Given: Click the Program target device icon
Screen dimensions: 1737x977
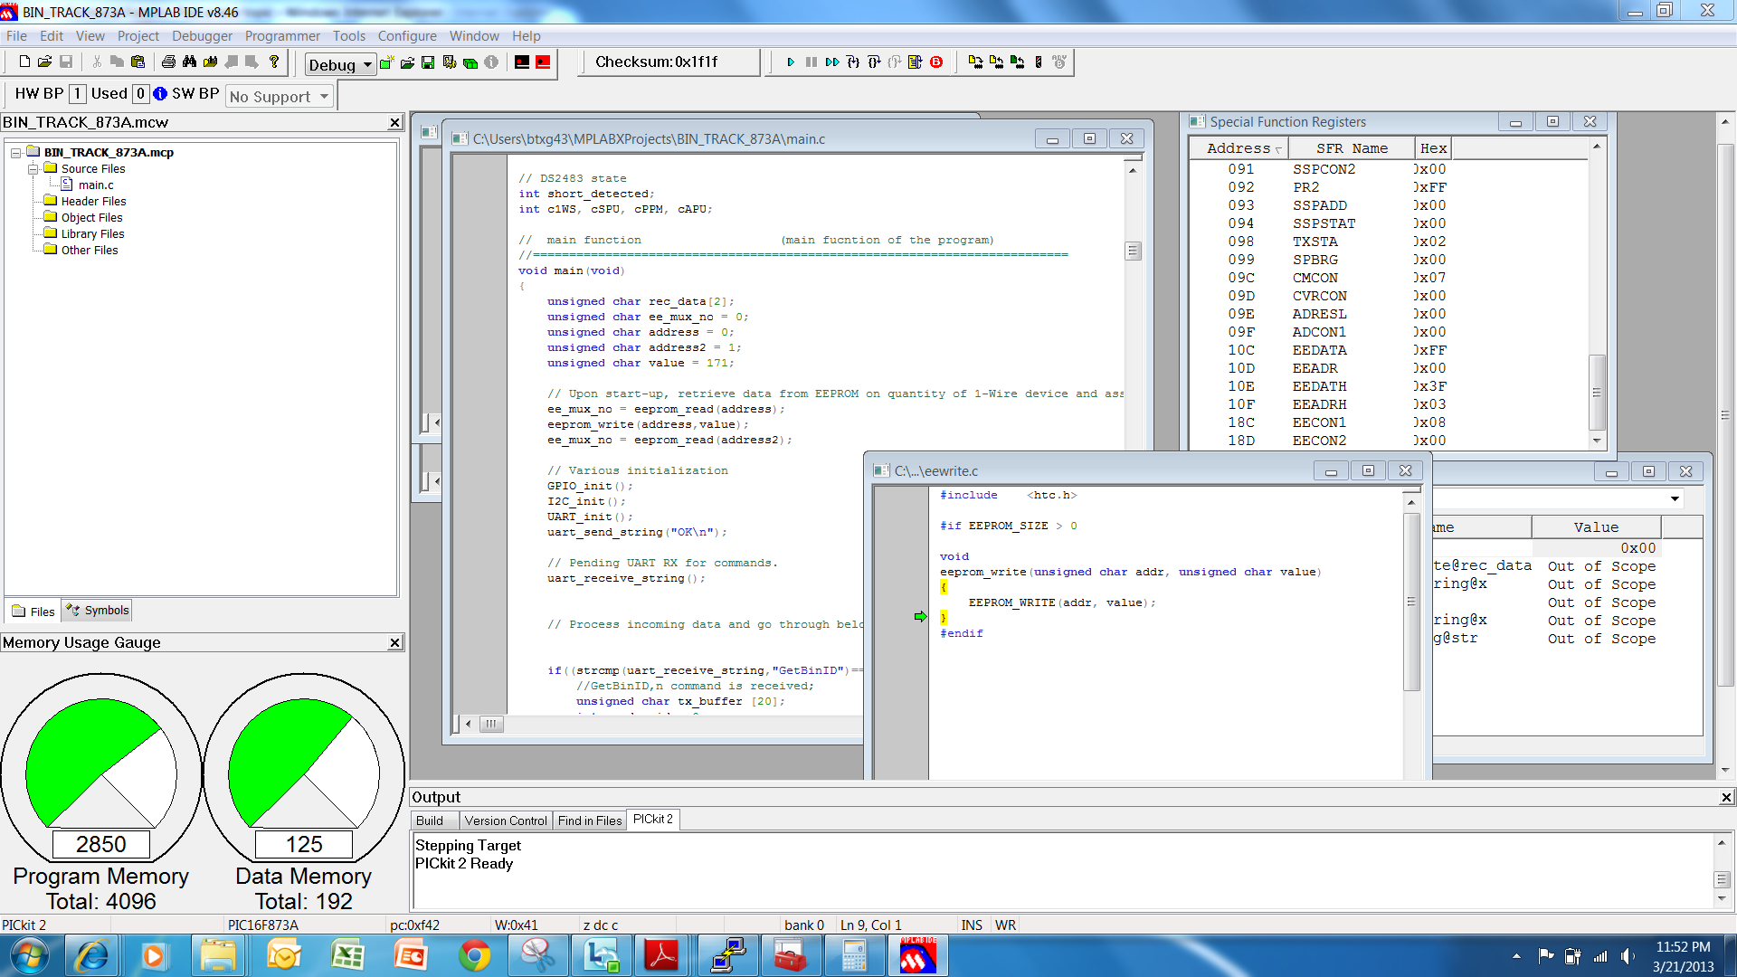Looking at the screenshot, I should (x=975, y=62).
